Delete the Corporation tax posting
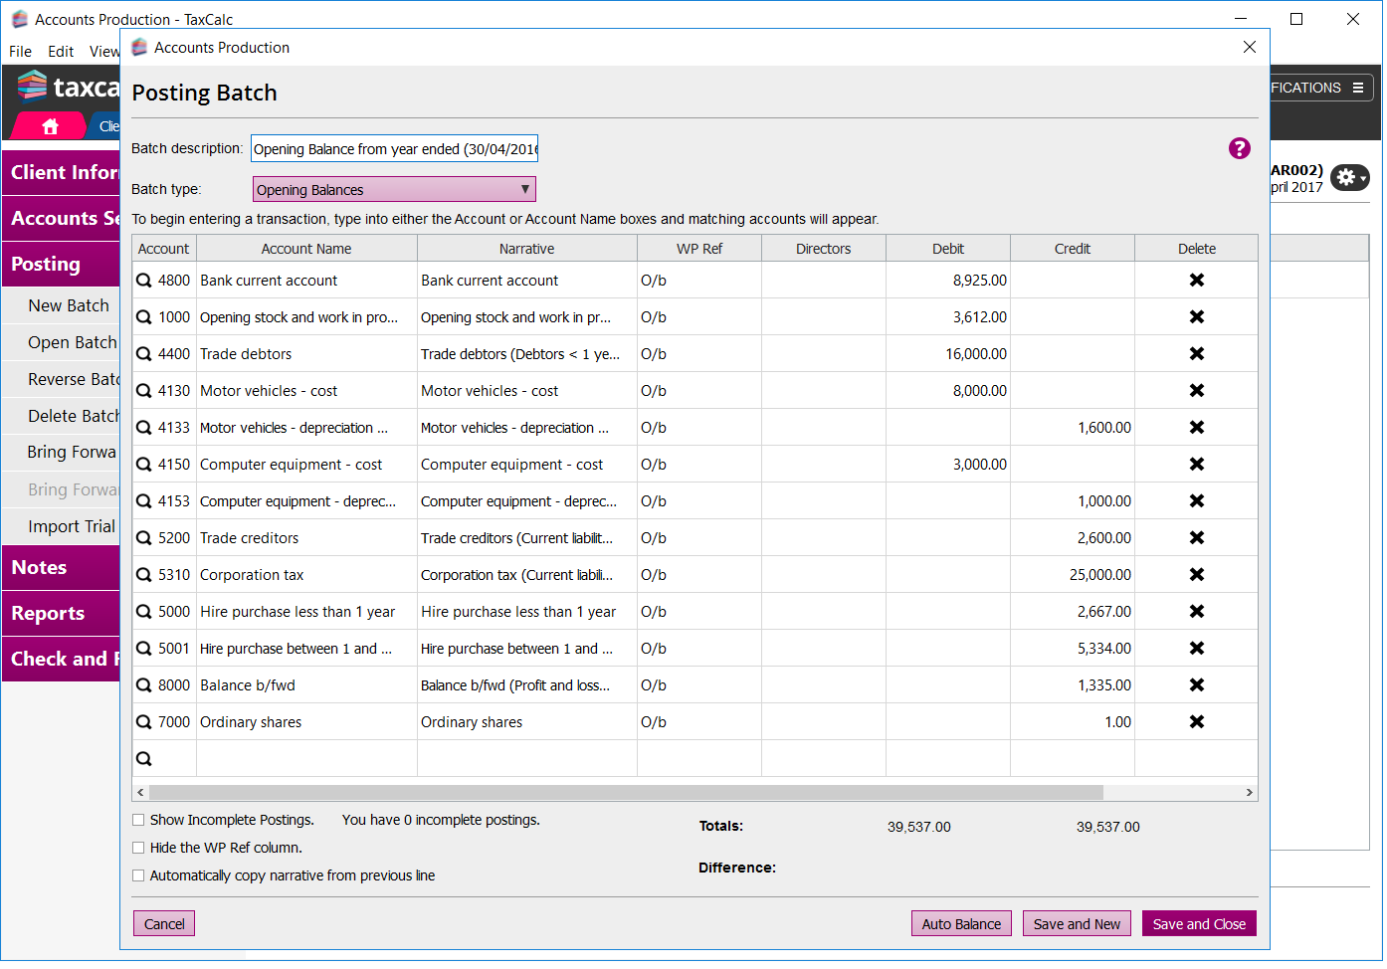Viewport: 1387px width, 969px height. (x=1197, y=575)
